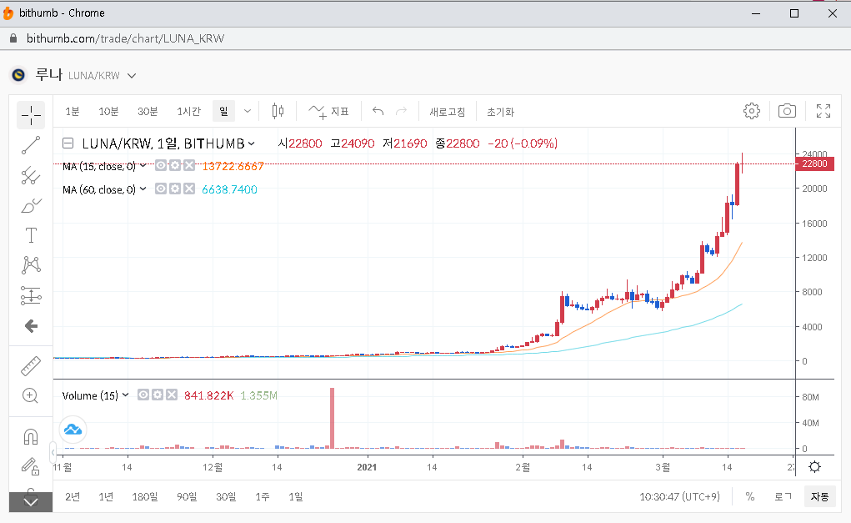Switch to the 1시간 interval

[188, 111]
